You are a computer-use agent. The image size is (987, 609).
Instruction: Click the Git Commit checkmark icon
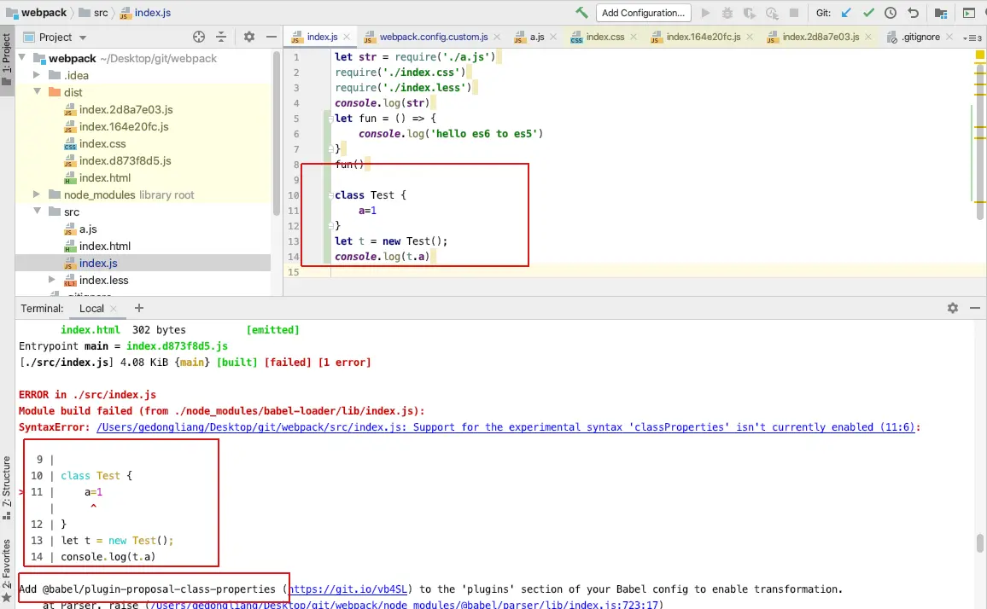pos(868,13)
